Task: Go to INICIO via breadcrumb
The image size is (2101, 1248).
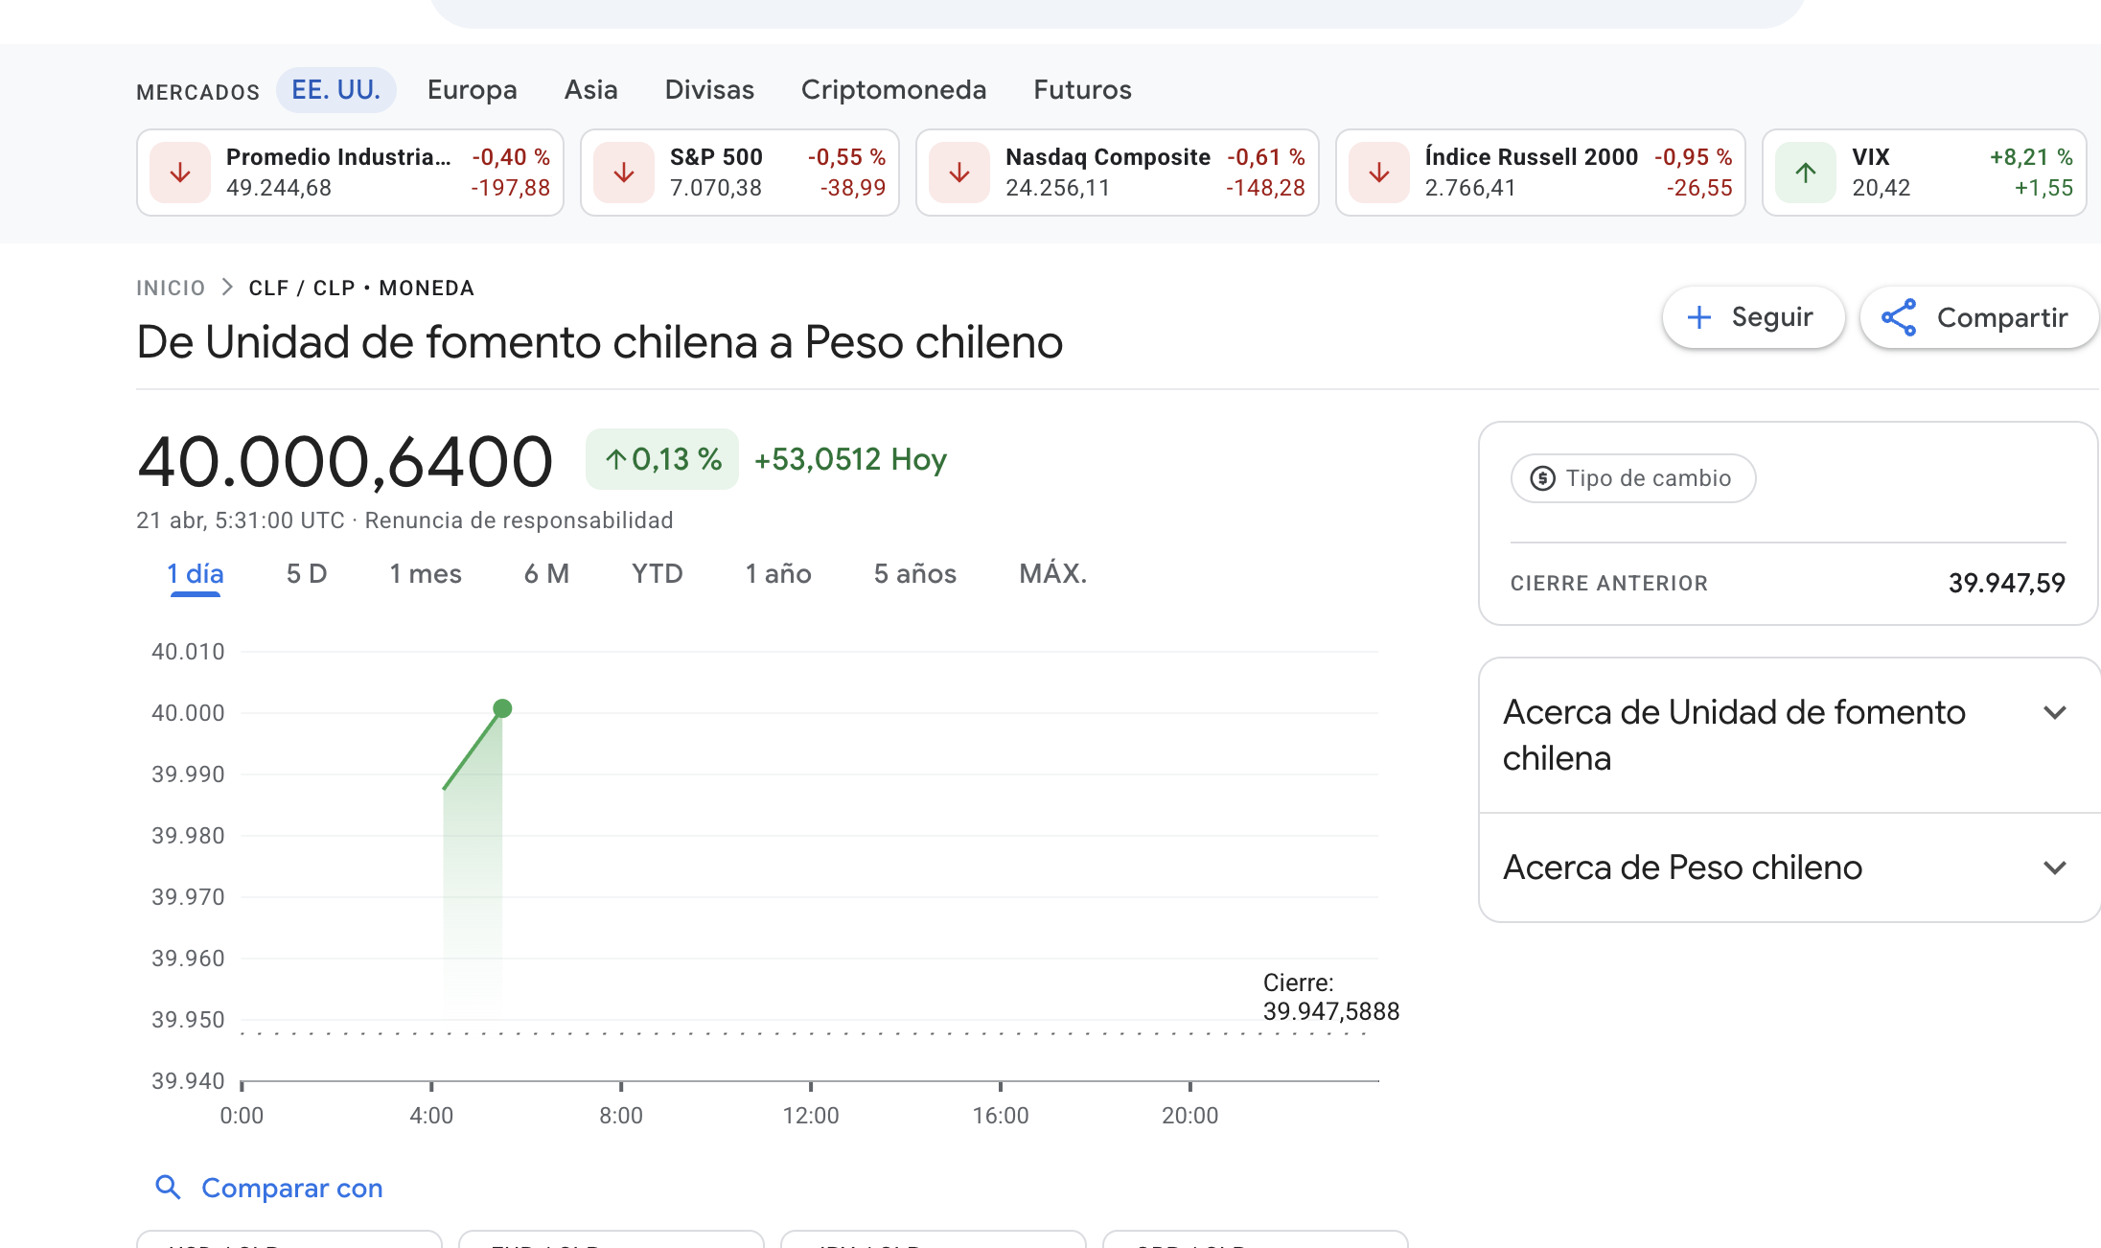Action: click(171, 289)
